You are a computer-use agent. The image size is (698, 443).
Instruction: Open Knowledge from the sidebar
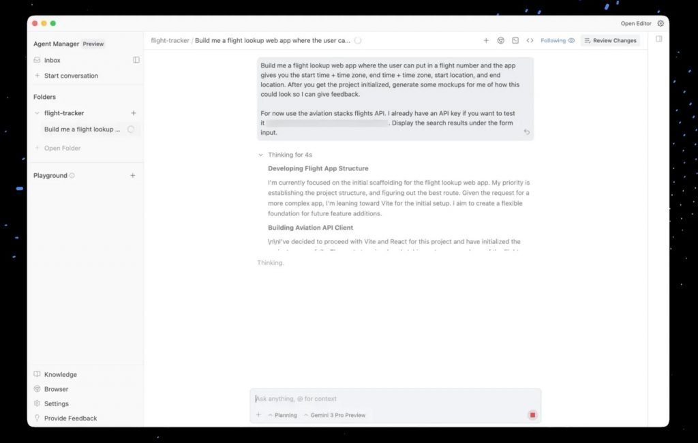(x=60, y=374)
